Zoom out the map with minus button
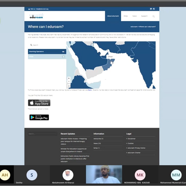The height and width of the screenshot is (186, 186). (x=69, y=81)
